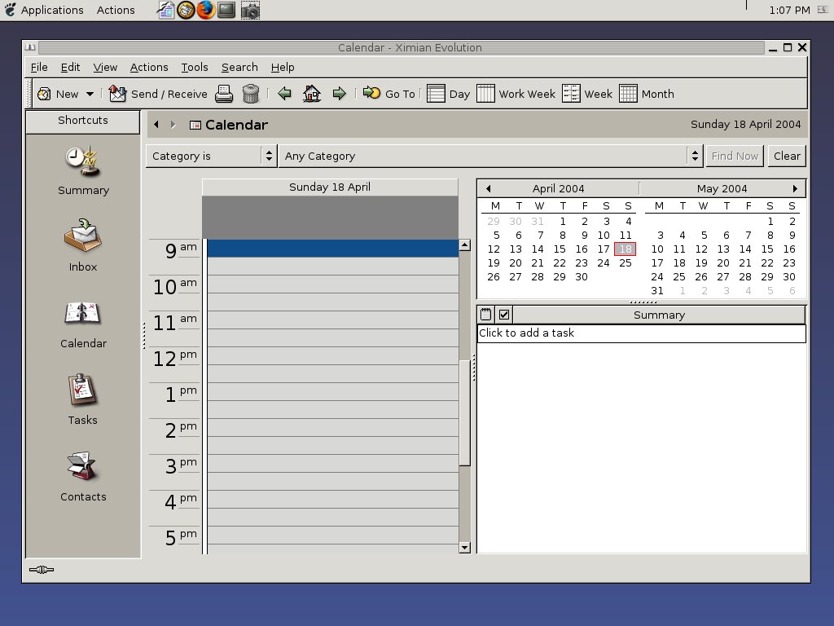Open the Tasks shortcut in the sidebar
This screenshot has width=834, height=626.
coord(82,399)
